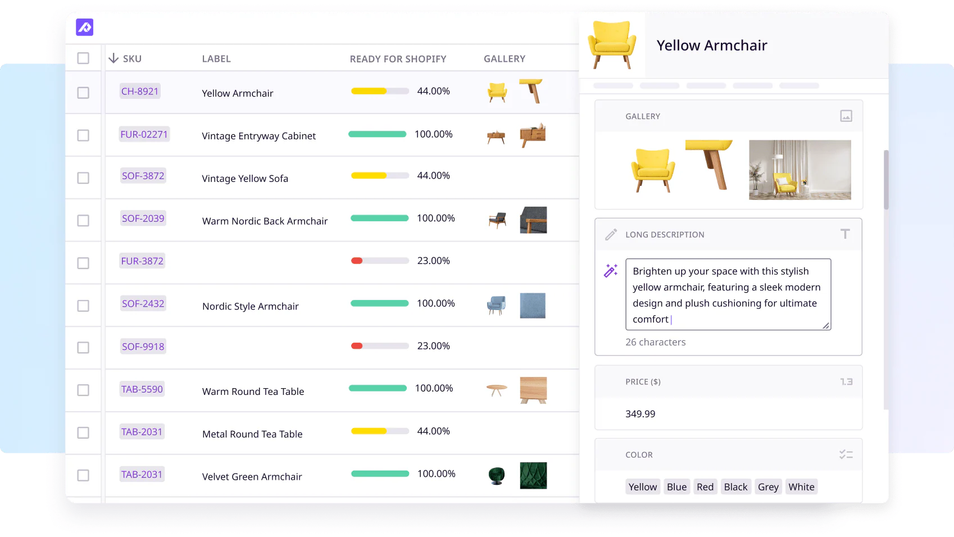The image size is (954, 537).
Task: Check the FUR-3872 row checkbox
Action: pos(83,263)
